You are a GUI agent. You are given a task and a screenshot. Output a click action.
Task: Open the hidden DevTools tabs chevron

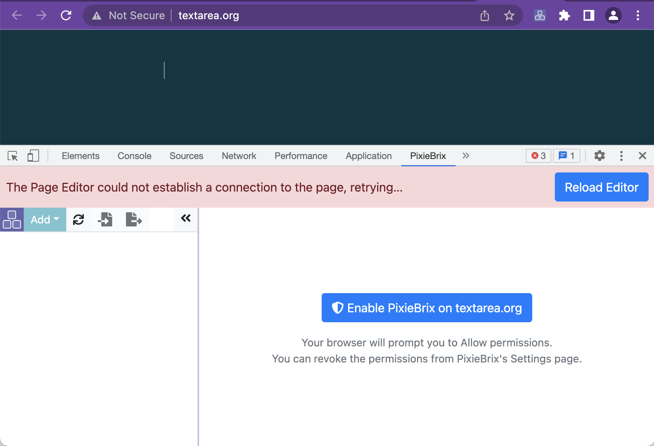pos(466,156)
